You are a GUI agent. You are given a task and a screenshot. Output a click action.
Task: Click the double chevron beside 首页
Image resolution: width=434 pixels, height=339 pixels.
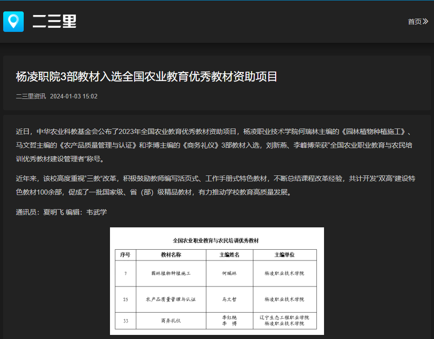pyautogui.click(x=425, y=21)
